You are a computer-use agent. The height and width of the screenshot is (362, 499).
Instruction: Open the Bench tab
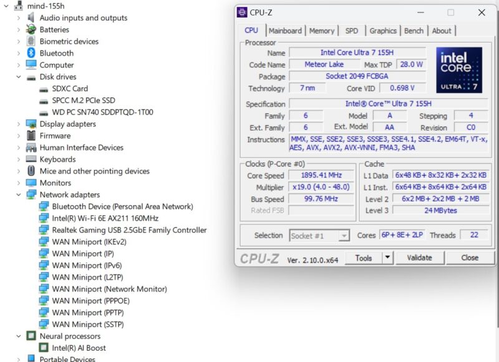coord(414,31)
